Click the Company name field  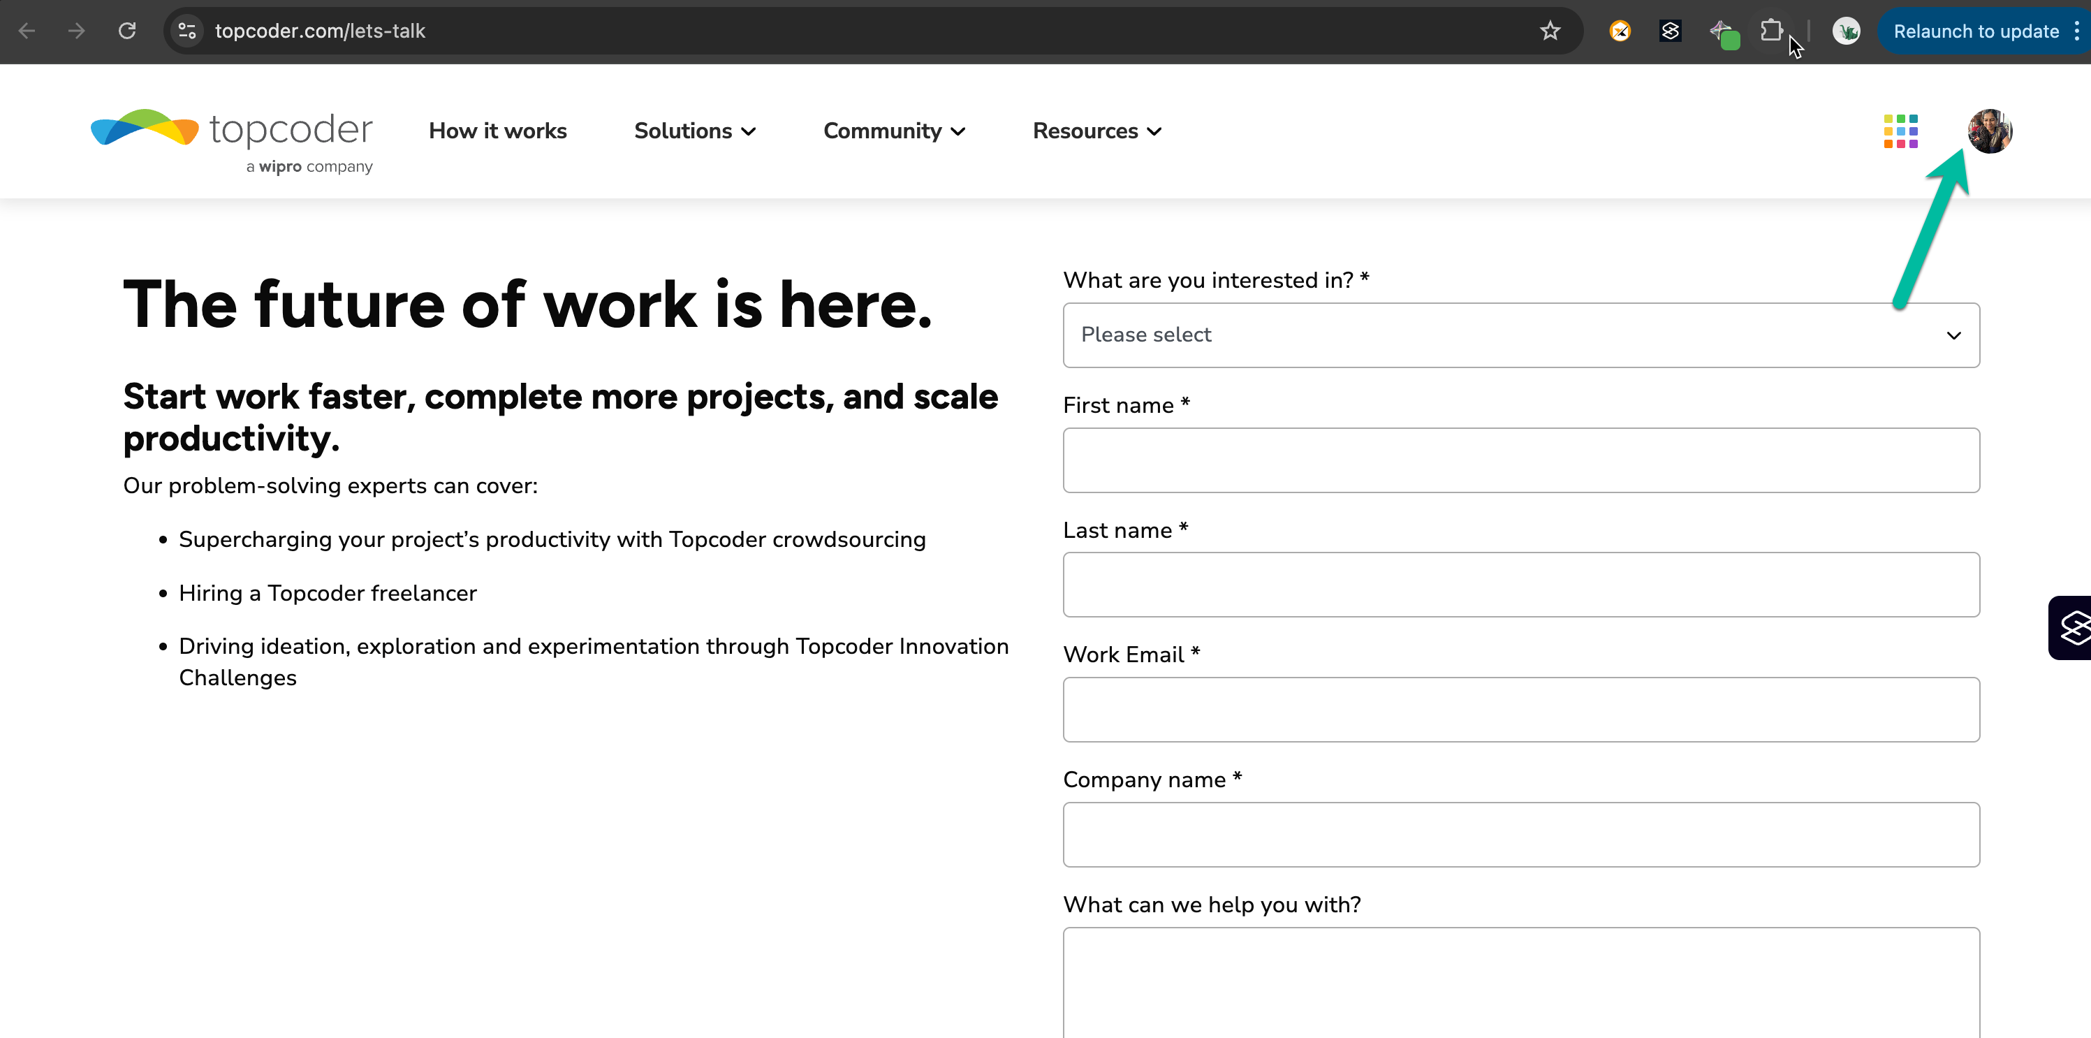[x=1520, y=834]
